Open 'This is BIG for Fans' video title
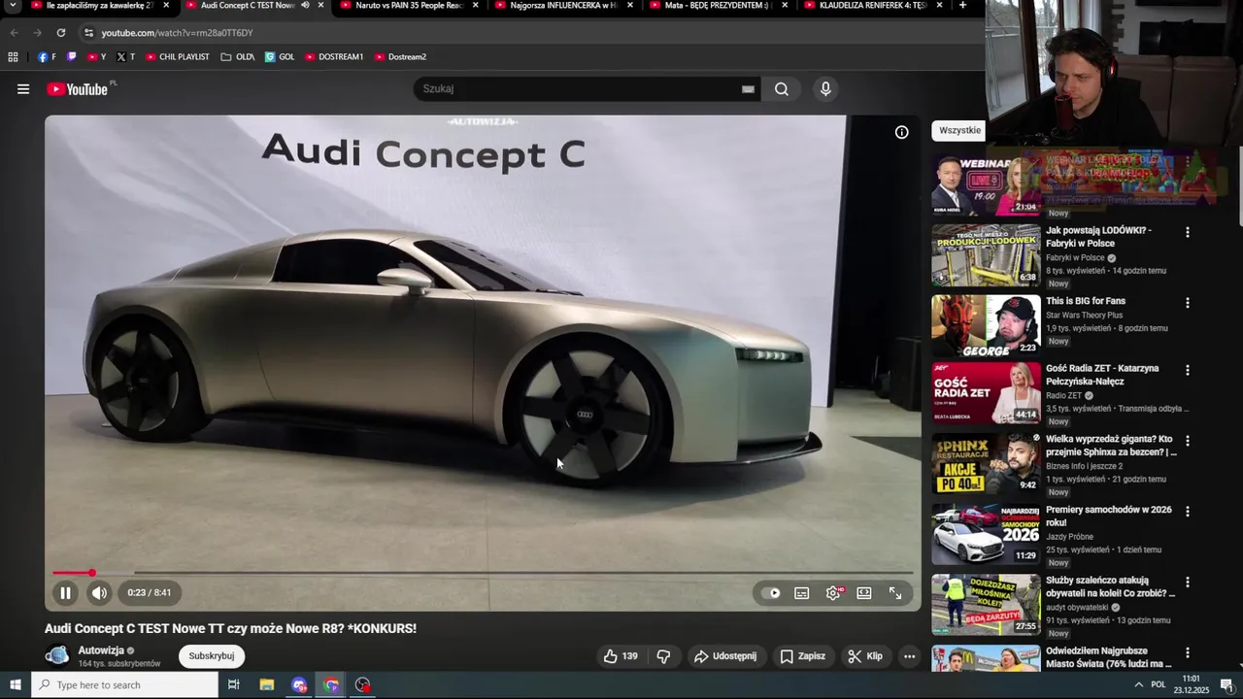Screen dimensions: 1243x699 (1086, 301)
